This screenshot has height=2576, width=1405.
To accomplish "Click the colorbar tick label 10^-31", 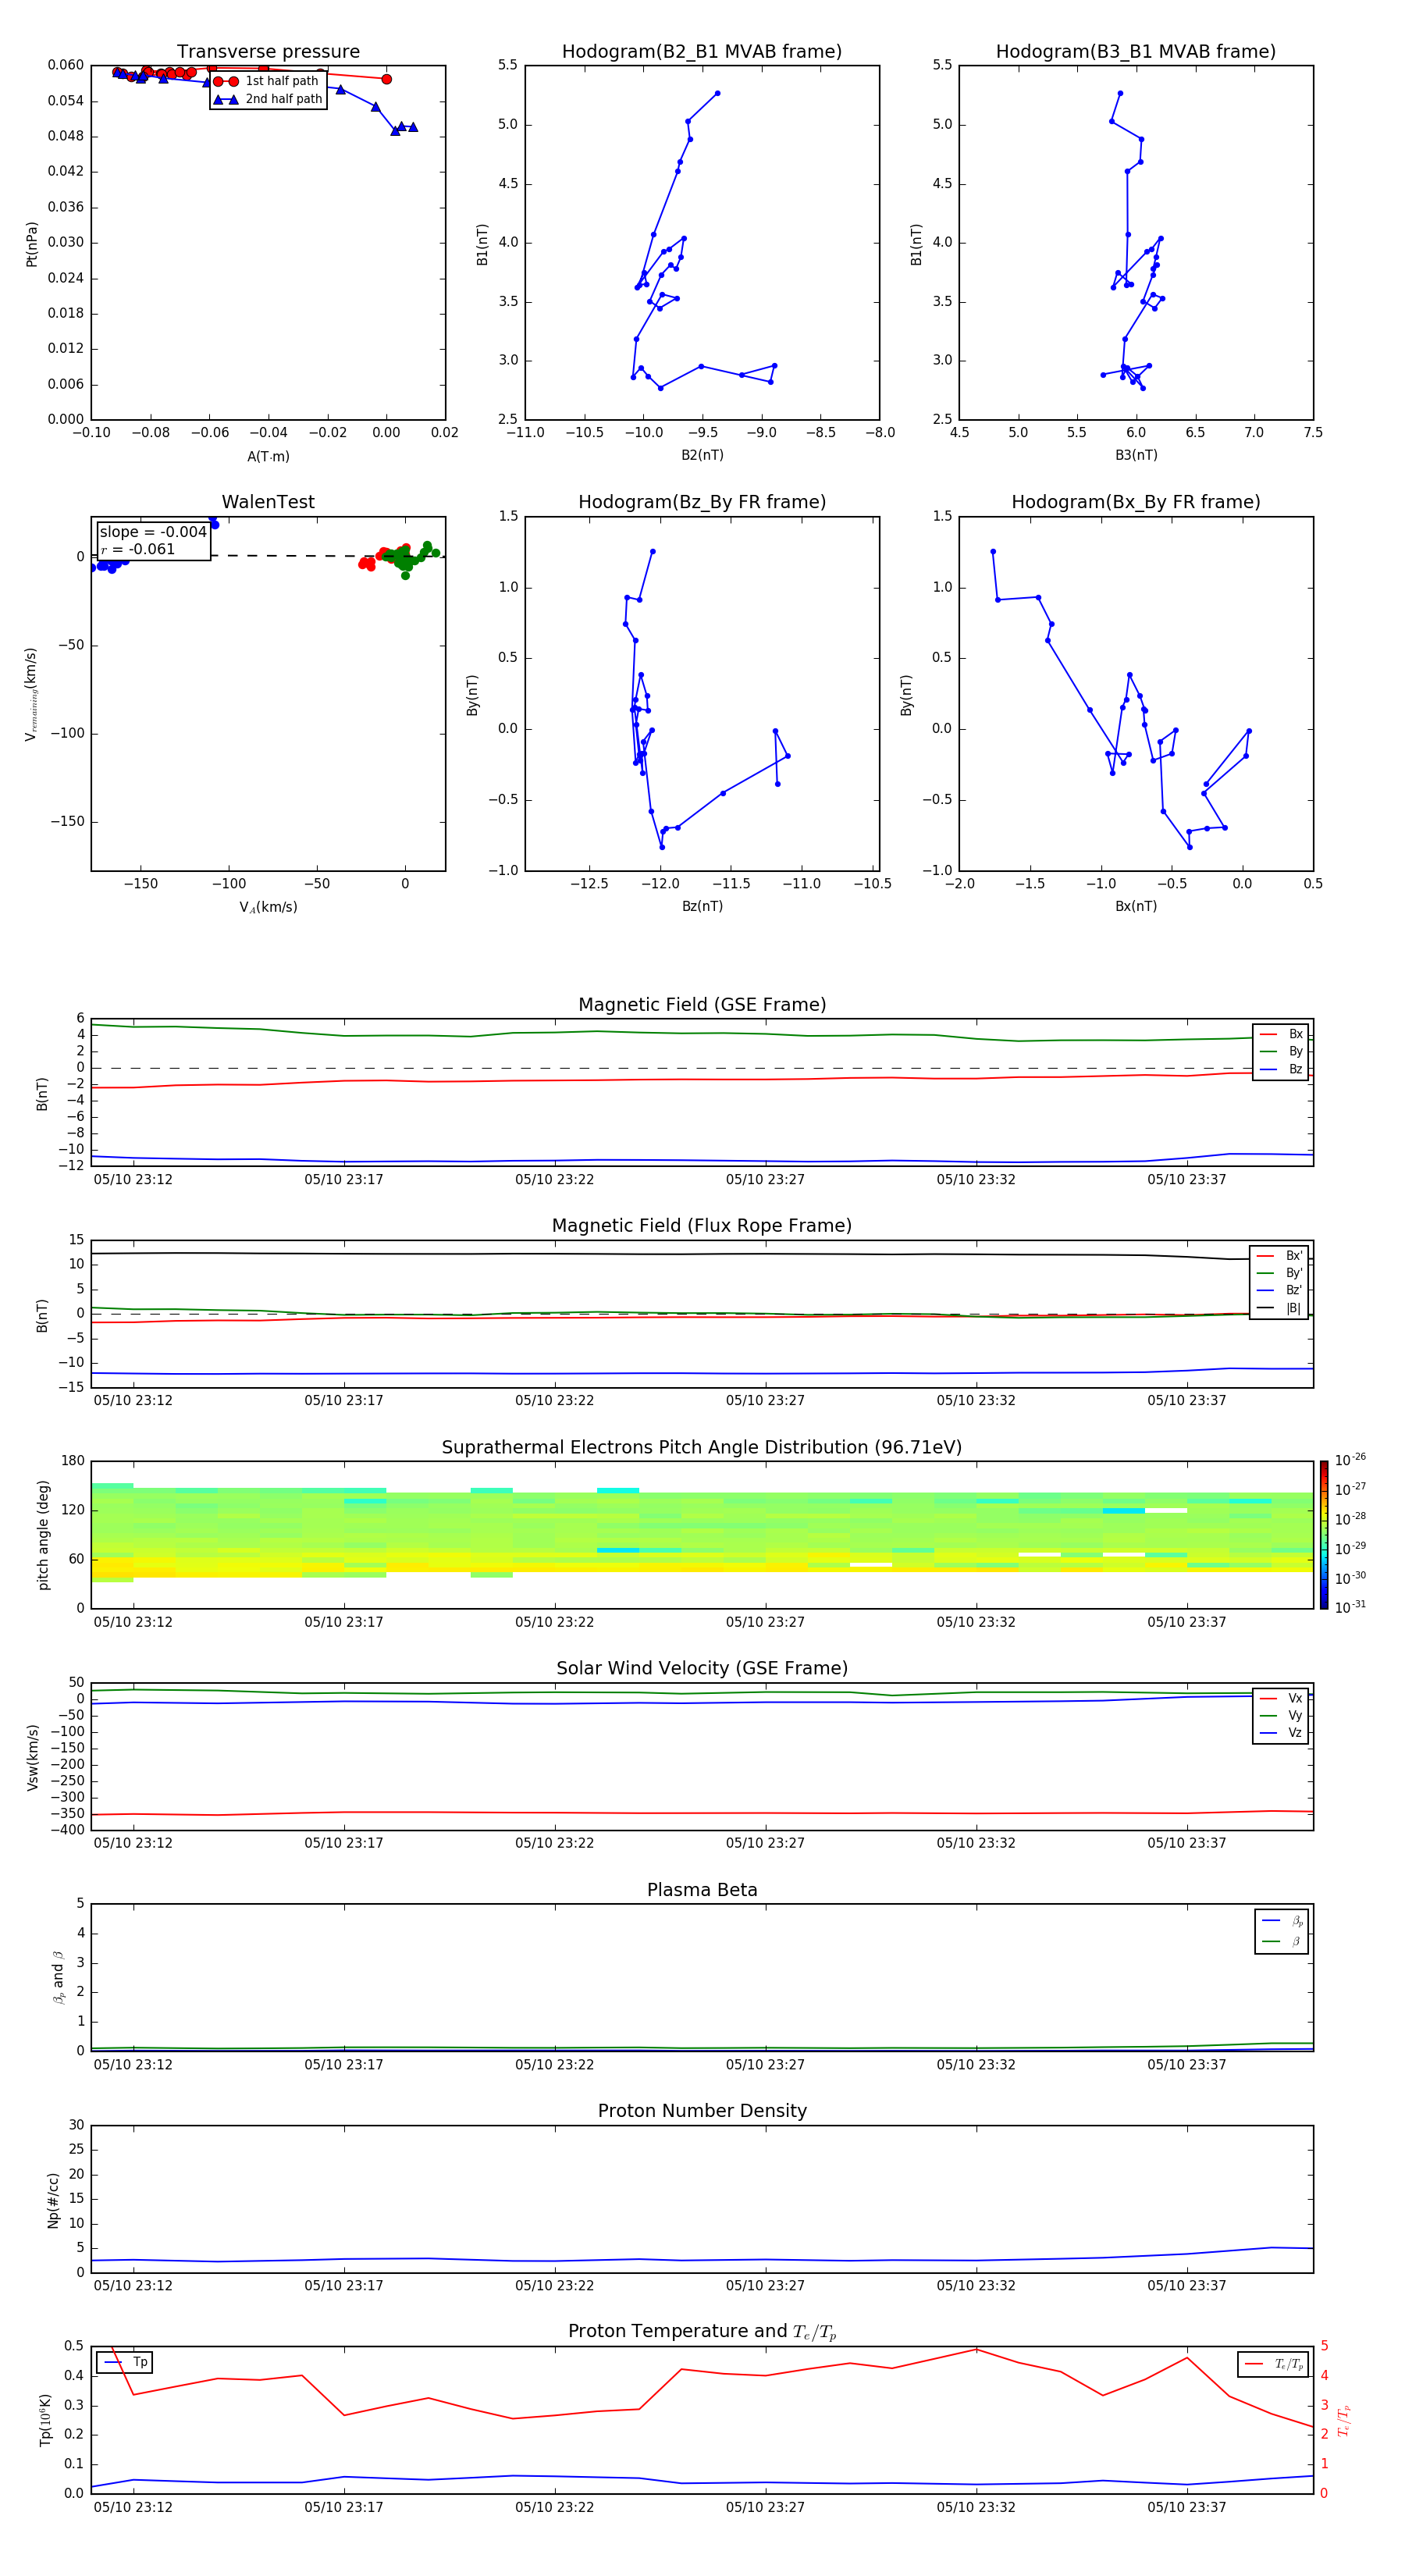I will (x=1350, y=1607).
